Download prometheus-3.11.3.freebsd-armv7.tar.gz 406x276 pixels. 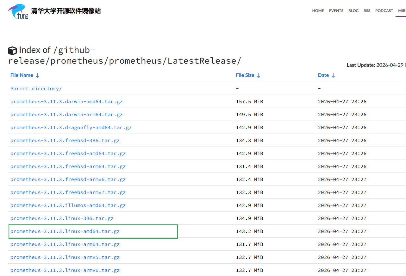point(68,192)
